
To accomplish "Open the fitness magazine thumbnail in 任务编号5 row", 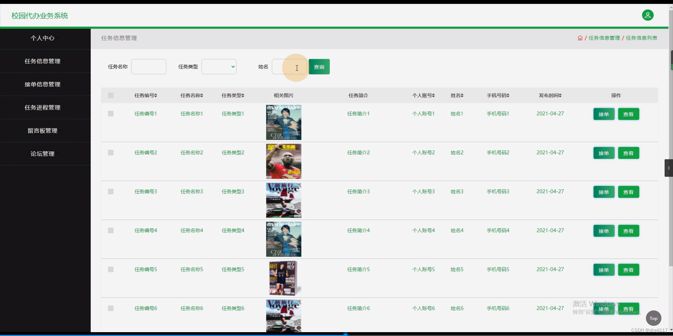I will [x=284, y=278].
